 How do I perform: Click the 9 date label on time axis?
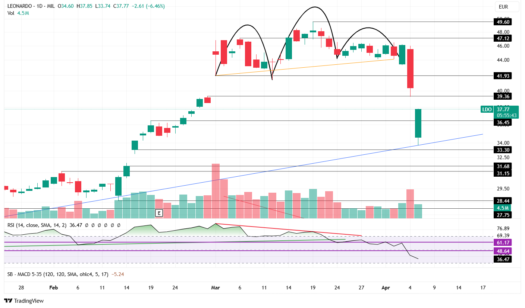[434, 288]
